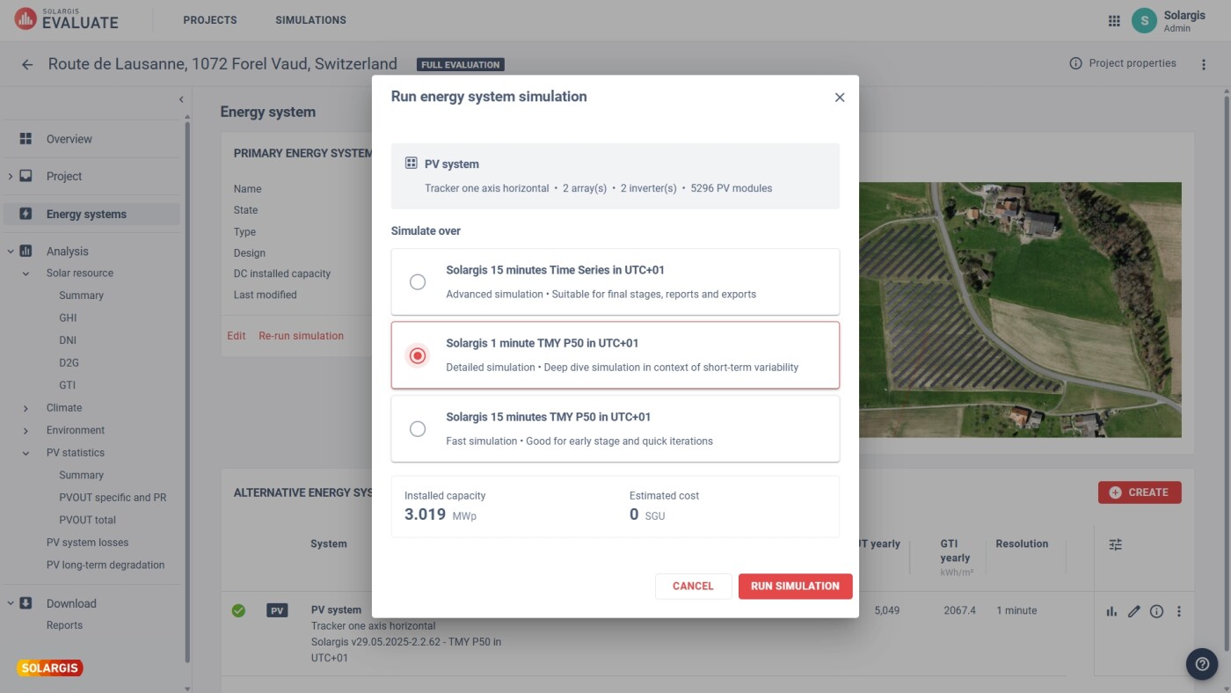
Task: Click the Analysis chart icon
Action: pyautogui.click(x=25, y=252)
